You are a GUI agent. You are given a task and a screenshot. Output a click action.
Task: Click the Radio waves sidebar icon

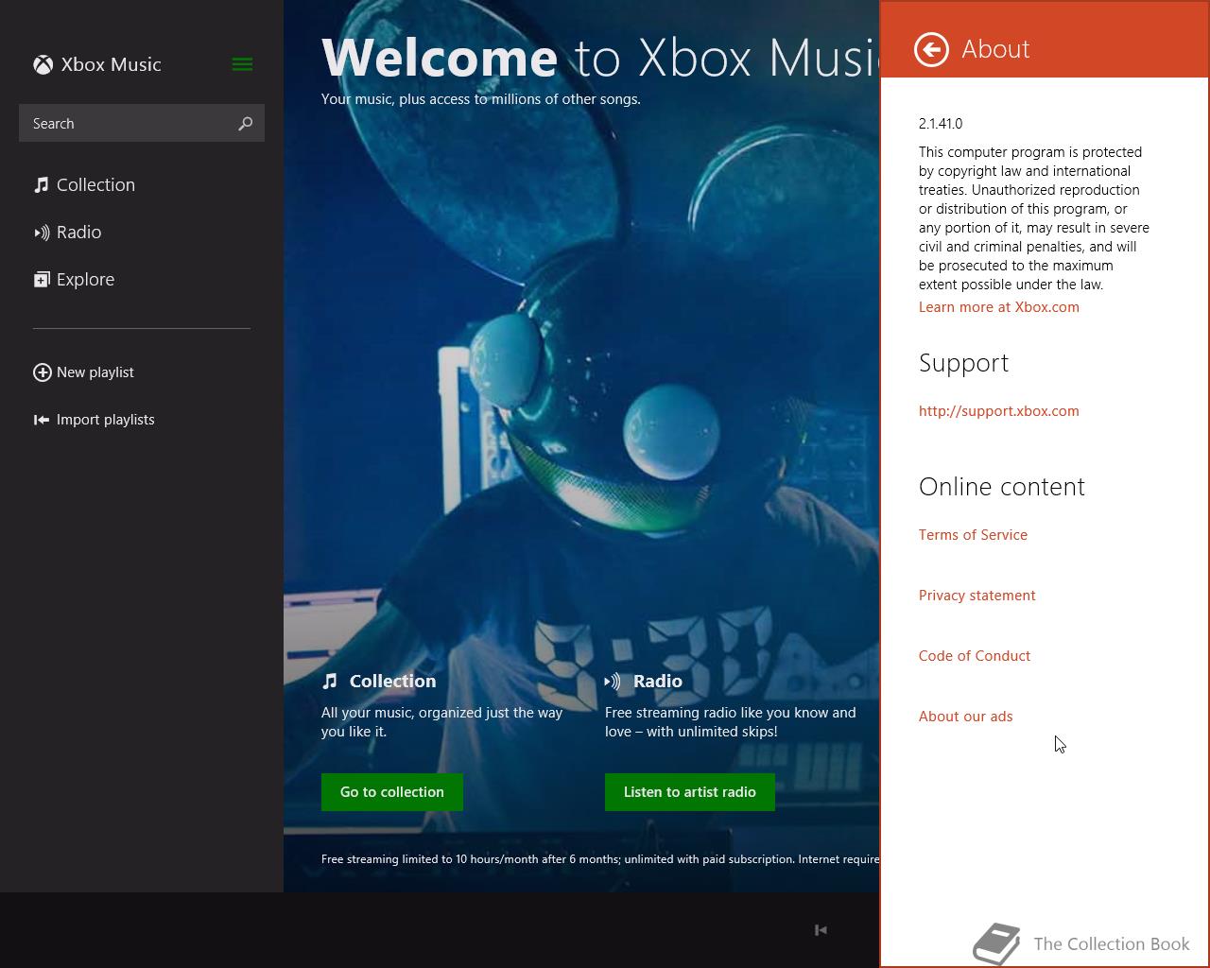[x=42, y=233]
